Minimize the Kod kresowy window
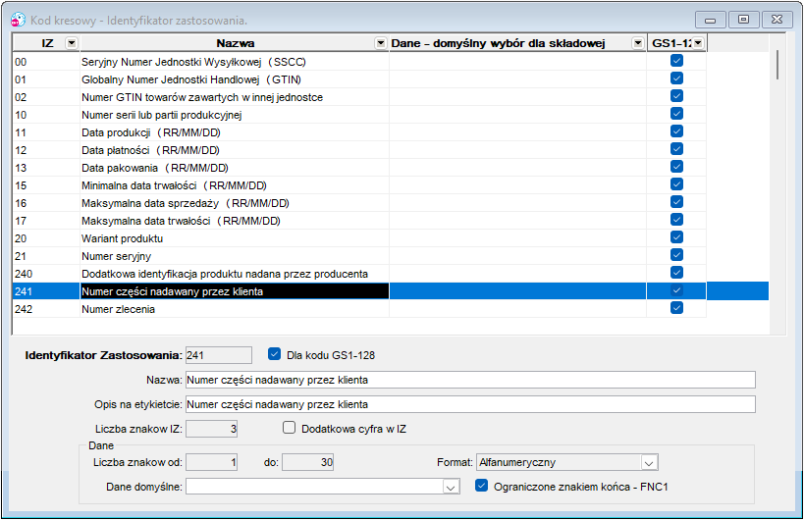 click(710, 20)
